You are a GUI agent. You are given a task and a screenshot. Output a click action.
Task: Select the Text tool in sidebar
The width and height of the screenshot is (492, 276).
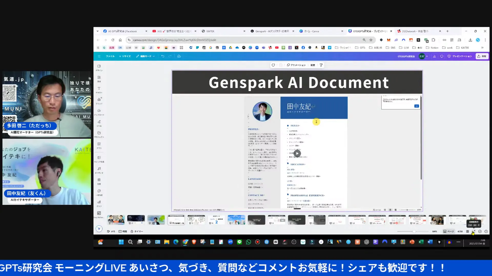[x=99, y=90]
